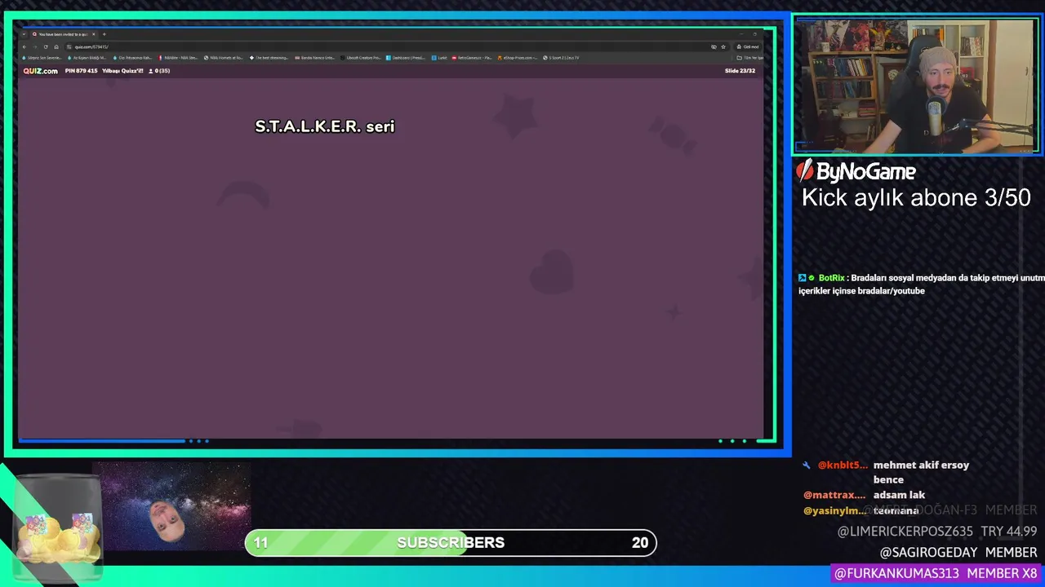Click the S.T.A.L.K.E.R. seri heading

tap(325, 126)
